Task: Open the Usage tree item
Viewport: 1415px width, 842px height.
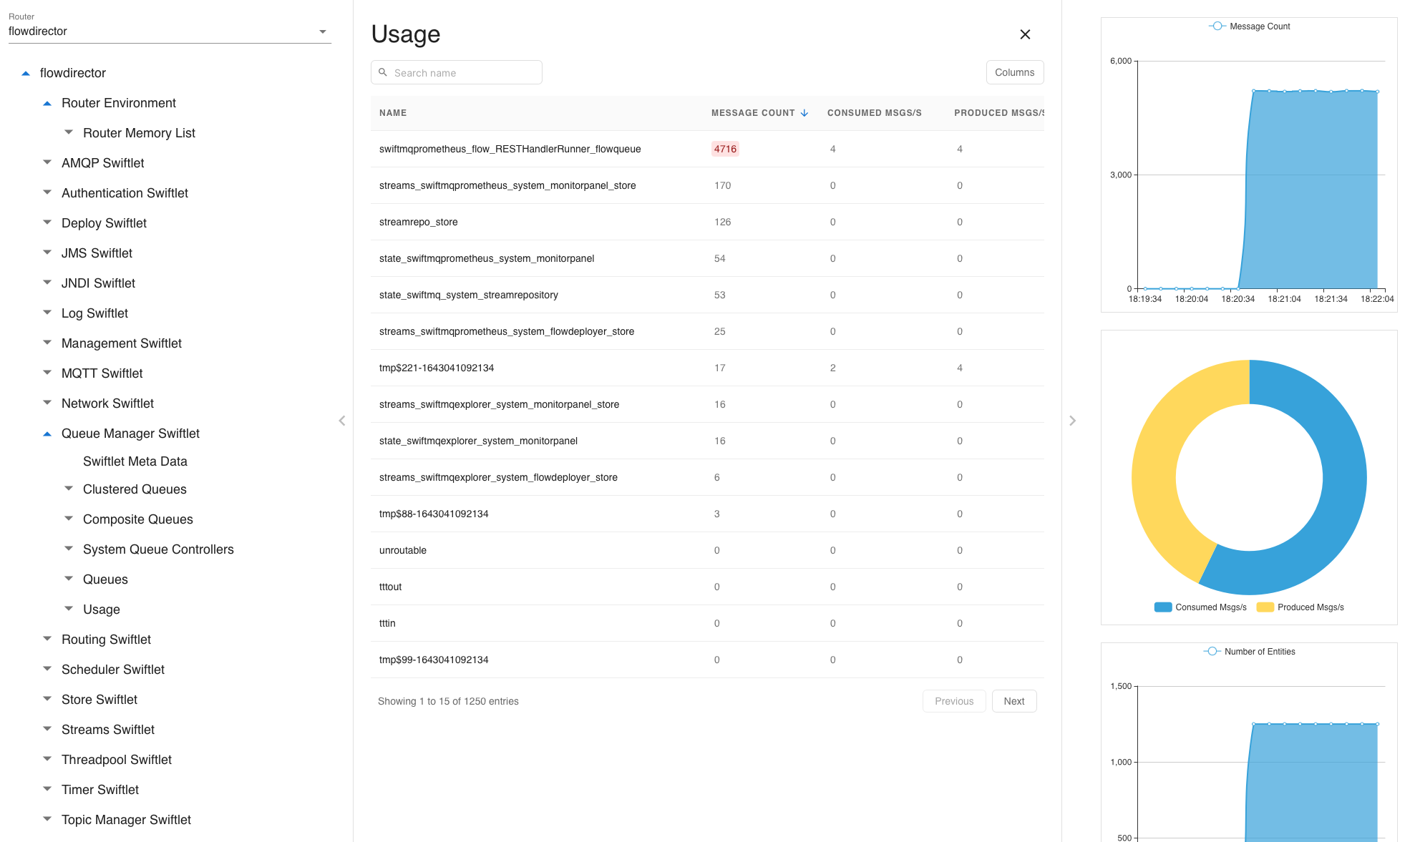Action: pyautogui.click(x=101, y=610)
